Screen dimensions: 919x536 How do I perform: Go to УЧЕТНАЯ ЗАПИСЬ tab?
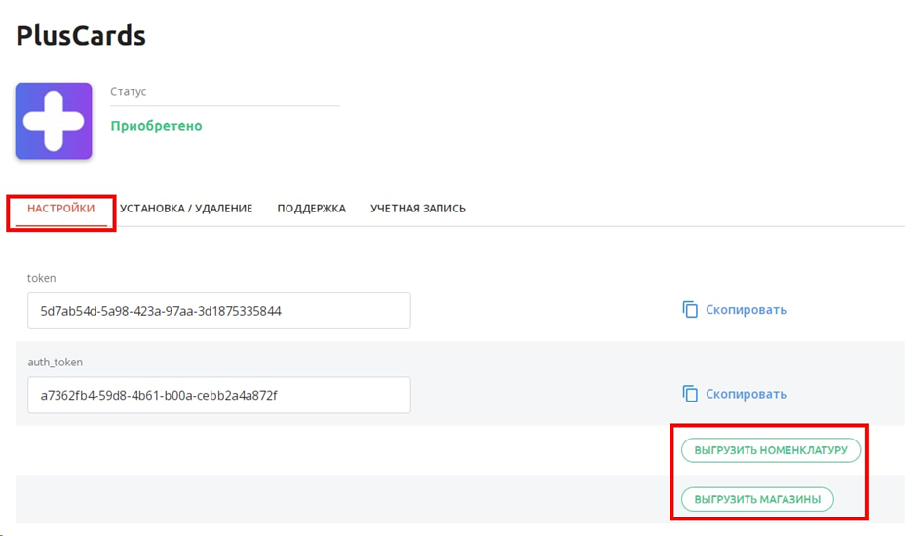tap(418, 209)
